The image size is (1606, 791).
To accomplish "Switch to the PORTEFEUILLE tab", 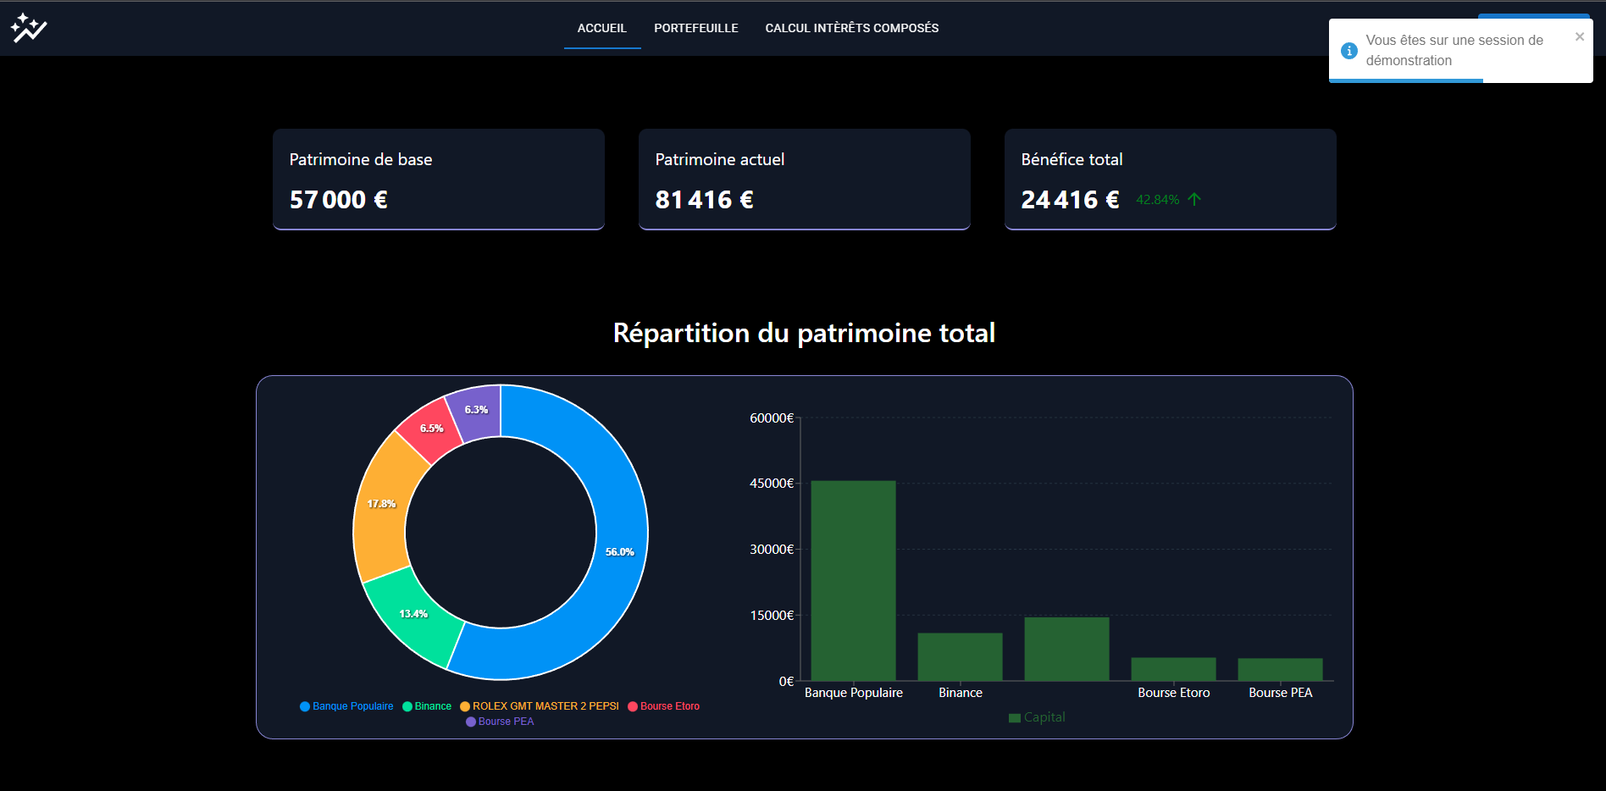I will click(695, 28).
